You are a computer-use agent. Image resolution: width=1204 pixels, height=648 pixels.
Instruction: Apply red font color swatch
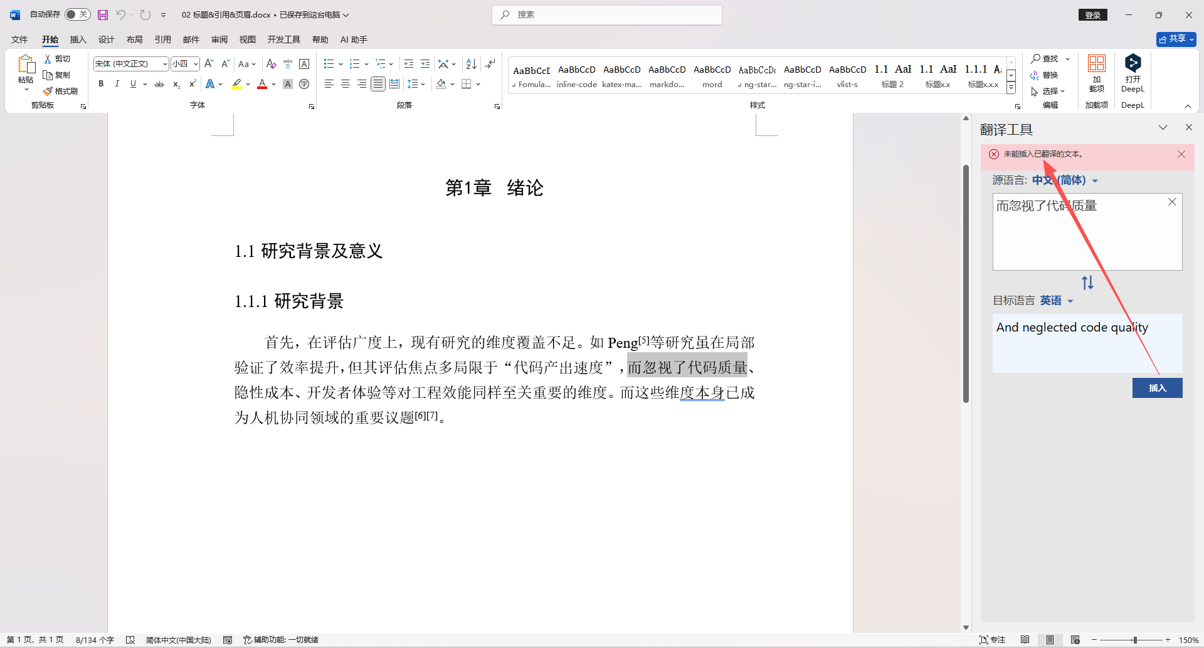click(262, 84)
